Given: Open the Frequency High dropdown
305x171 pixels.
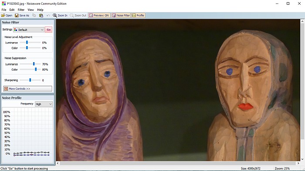Looking at the screenshot, I should (x=44, y=104).
